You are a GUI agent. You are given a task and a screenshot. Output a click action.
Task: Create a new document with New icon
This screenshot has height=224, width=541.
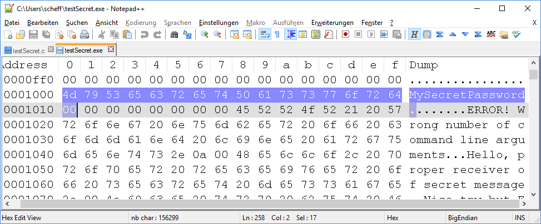point(8,34)
